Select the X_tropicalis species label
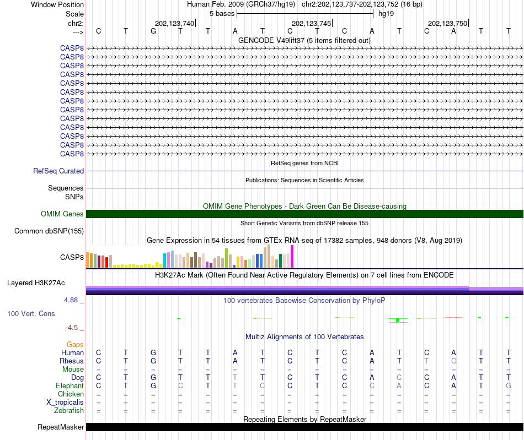524x440 pixels. click(x=65, y=403)
